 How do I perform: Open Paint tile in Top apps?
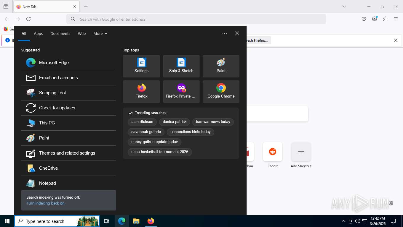[x=221, y=66]
